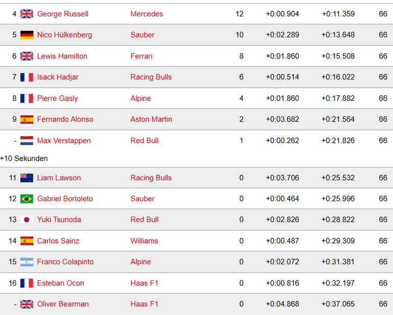
Task: Click the Brazilian flag beside Gabriel Bortoleto
Action: tap(27, 199)
